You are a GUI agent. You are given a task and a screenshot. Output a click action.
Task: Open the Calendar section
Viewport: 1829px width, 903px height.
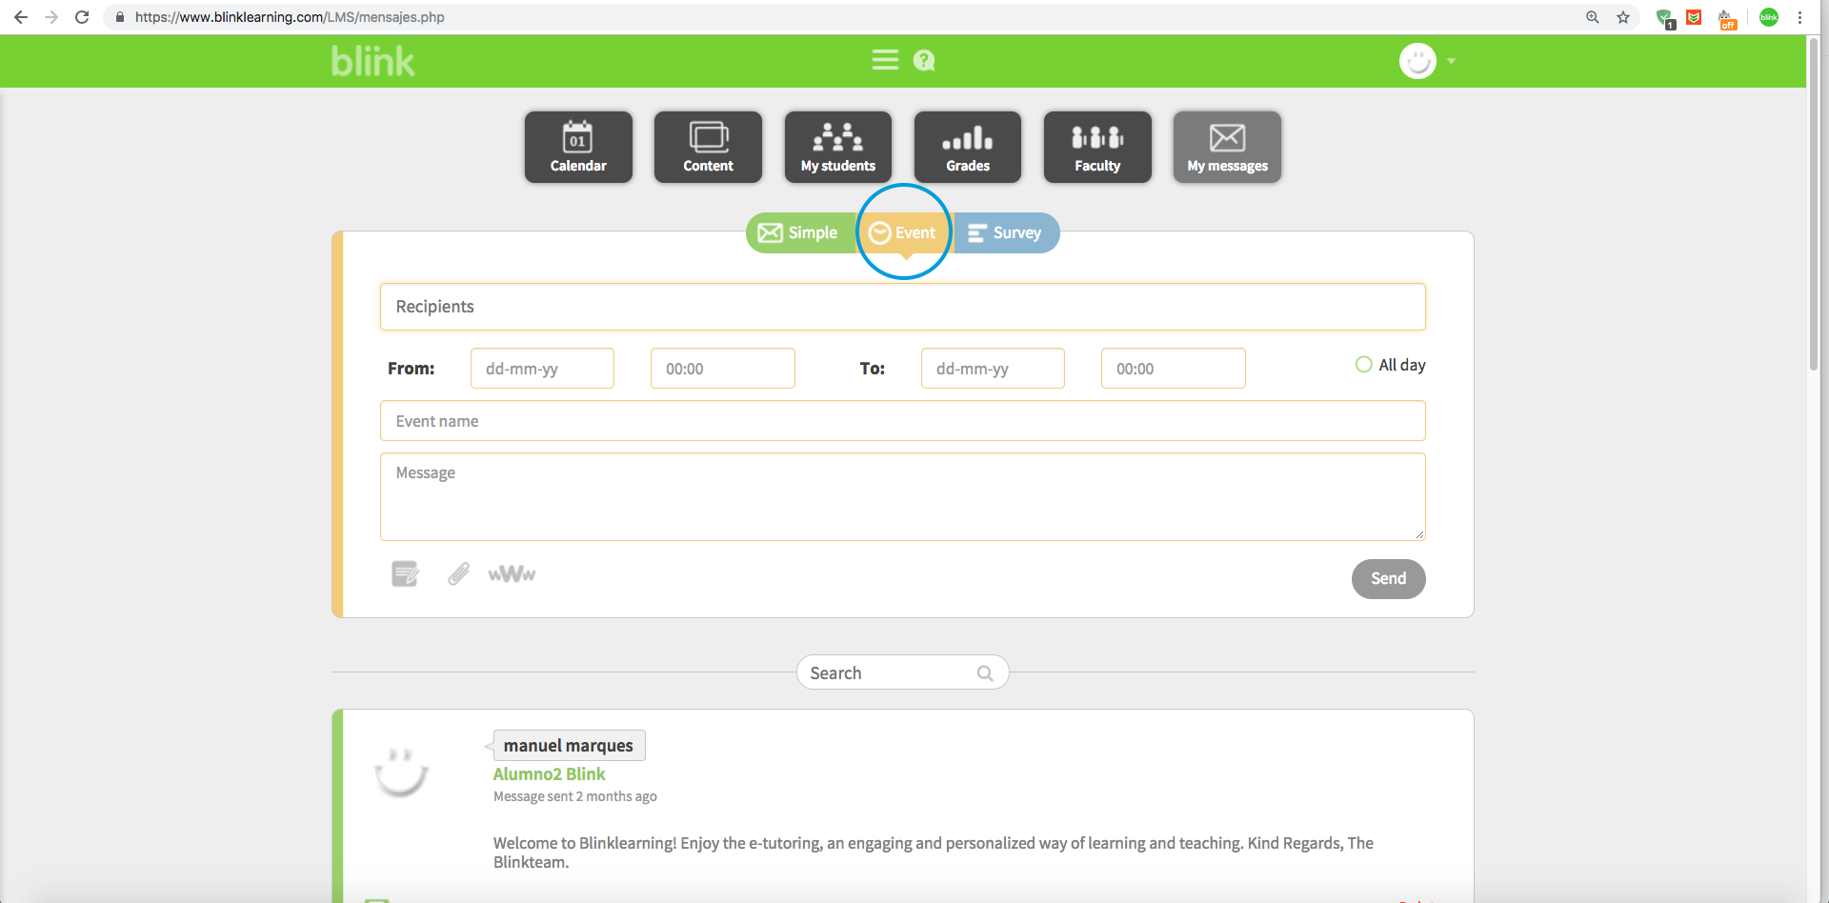(x=578, y=147)
